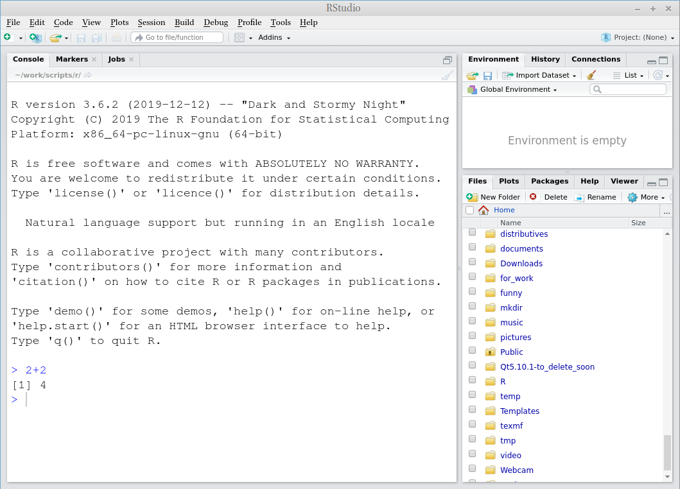Close the Markers tab with its x
Viewport: 680px width, 489px height.
click(x=94, y=60)
